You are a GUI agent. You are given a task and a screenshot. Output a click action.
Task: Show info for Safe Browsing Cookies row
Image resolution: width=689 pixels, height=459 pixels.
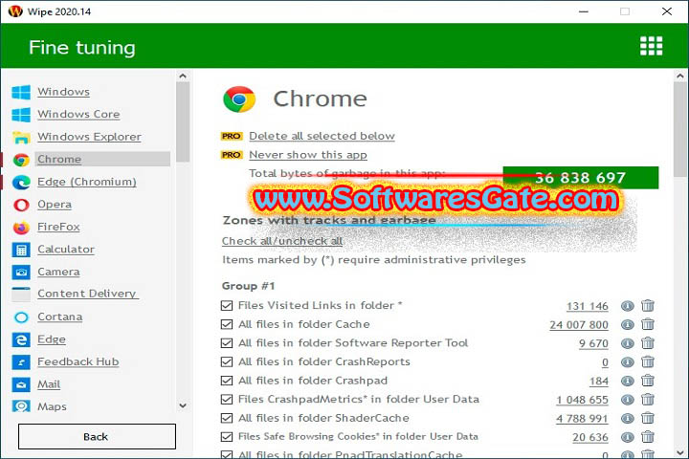(x=628, y=437)
